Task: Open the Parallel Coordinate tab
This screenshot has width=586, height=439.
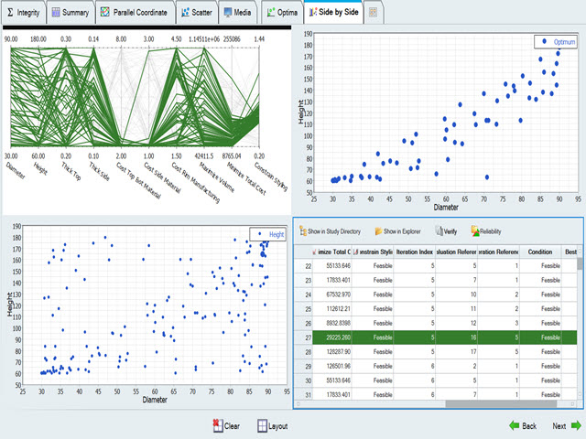Action: pos(135,12)
